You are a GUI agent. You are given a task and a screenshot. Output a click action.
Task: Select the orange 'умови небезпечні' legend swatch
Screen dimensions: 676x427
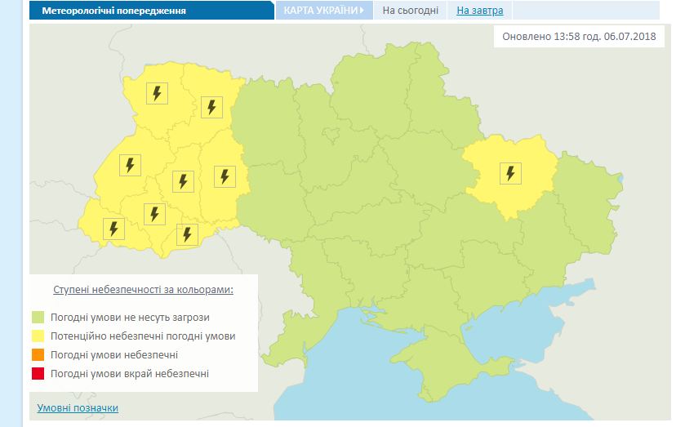click(38, 355)
